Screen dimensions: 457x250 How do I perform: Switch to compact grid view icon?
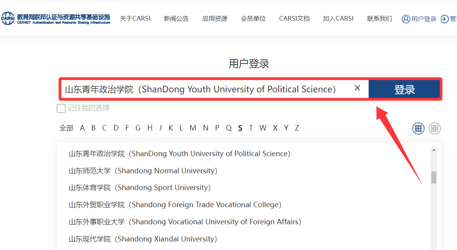tap(418, 128)
